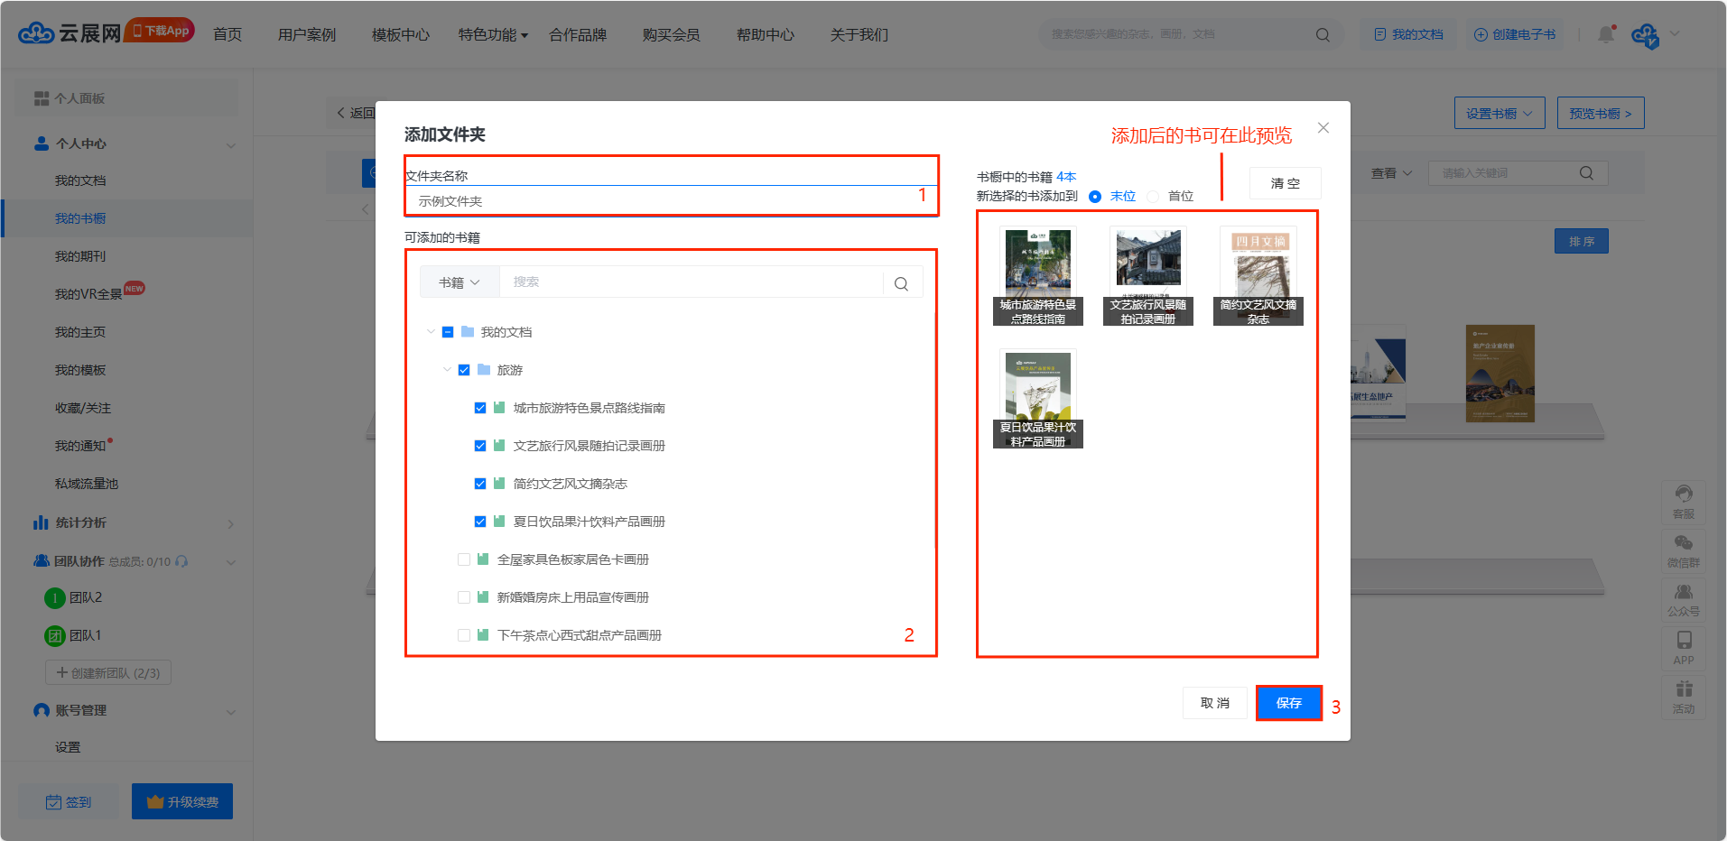Open 用户案例 navigation item

[307, 34]
